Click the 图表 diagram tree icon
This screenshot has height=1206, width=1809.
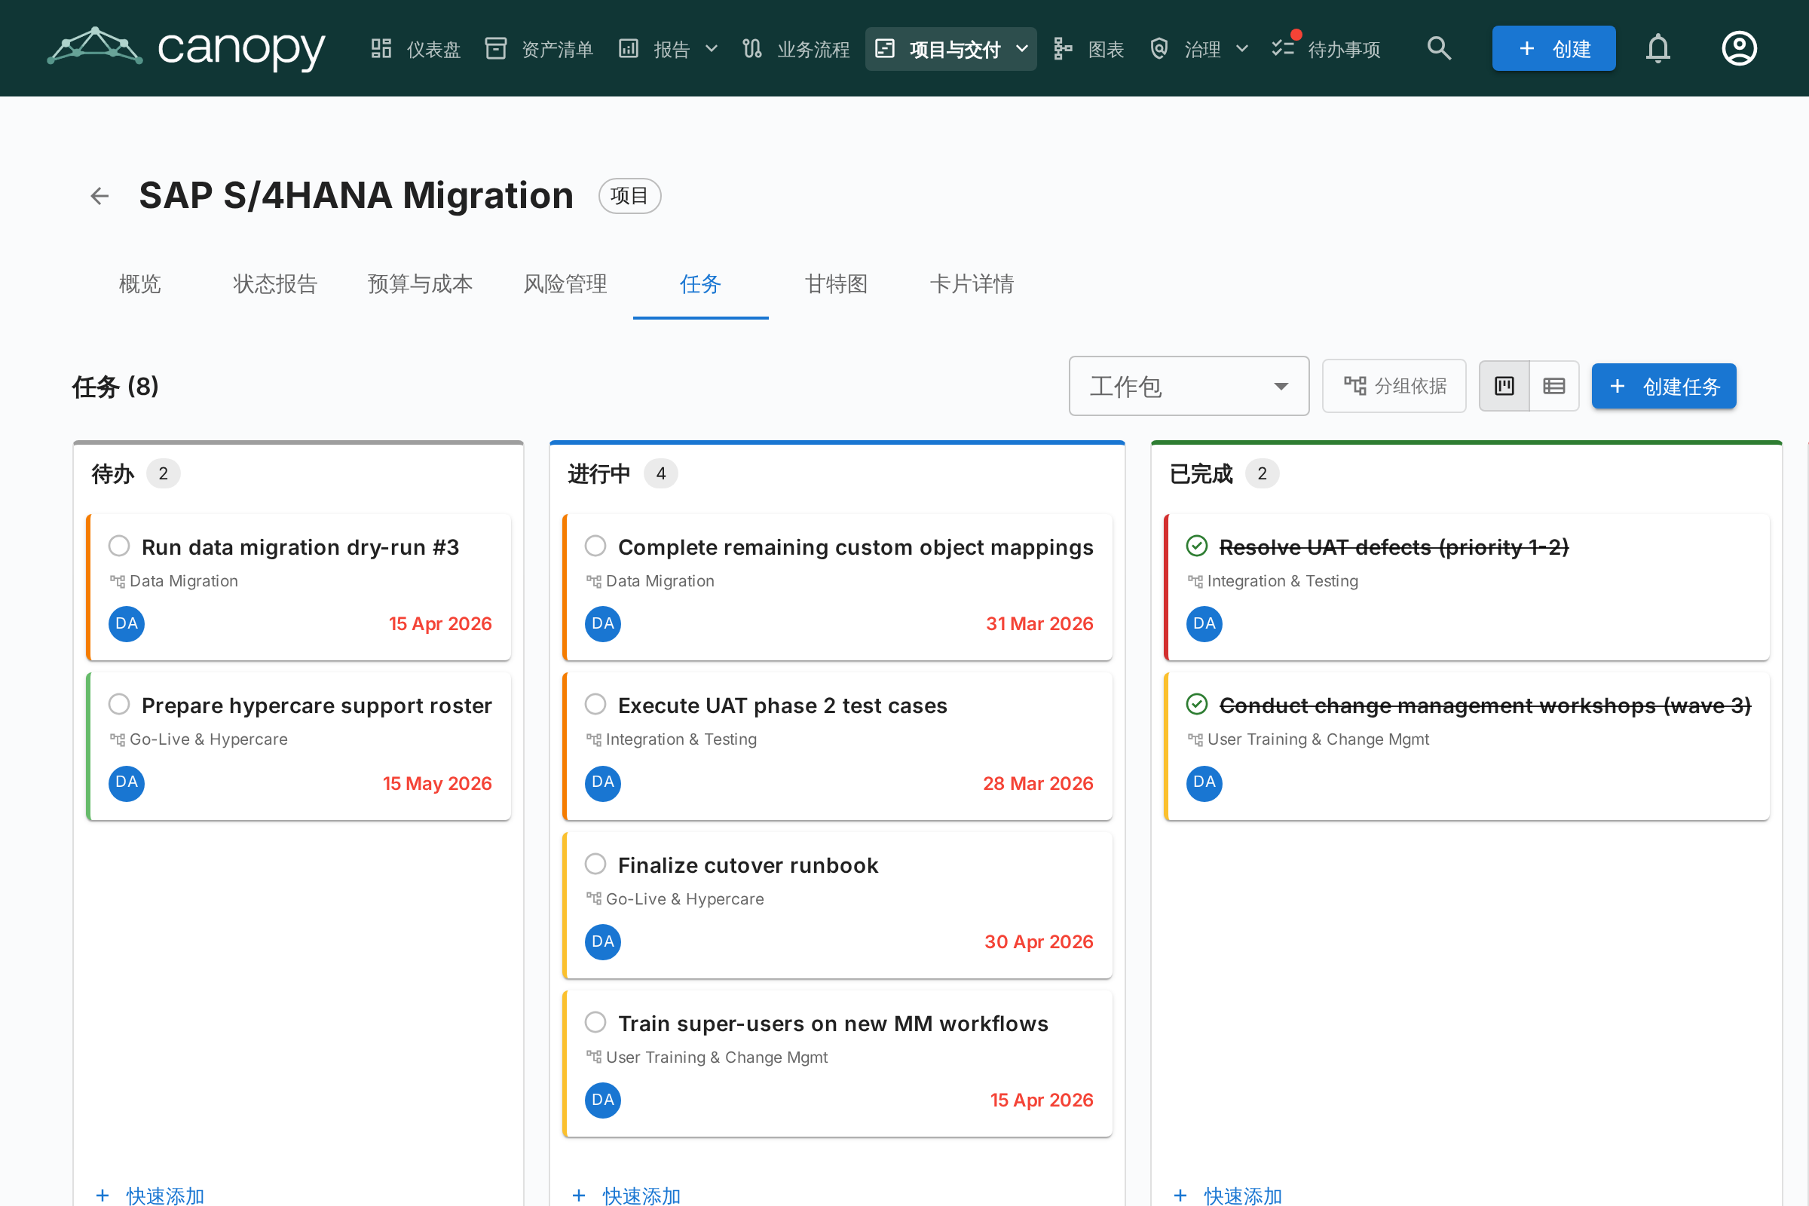[1062, 48]
